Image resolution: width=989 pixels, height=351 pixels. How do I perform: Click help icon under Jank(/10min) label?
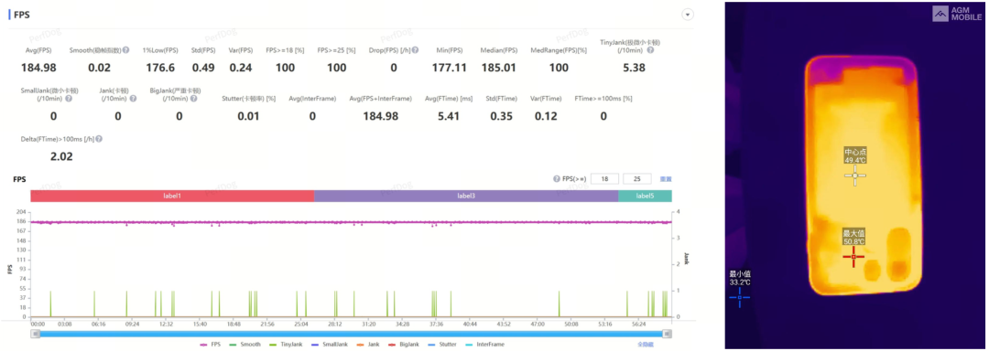(x=132, y=99)
